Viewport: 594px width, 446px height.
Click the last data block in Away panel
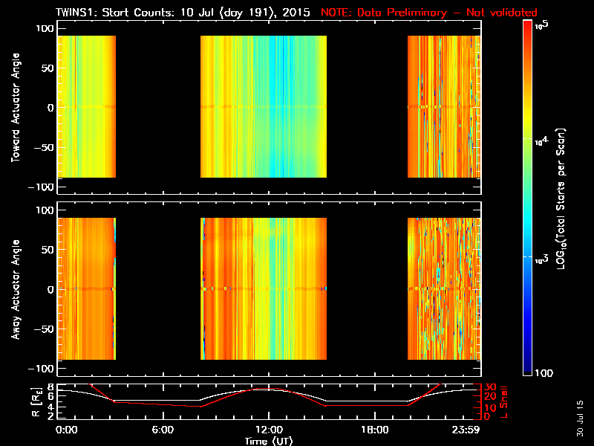pos(443,288)
